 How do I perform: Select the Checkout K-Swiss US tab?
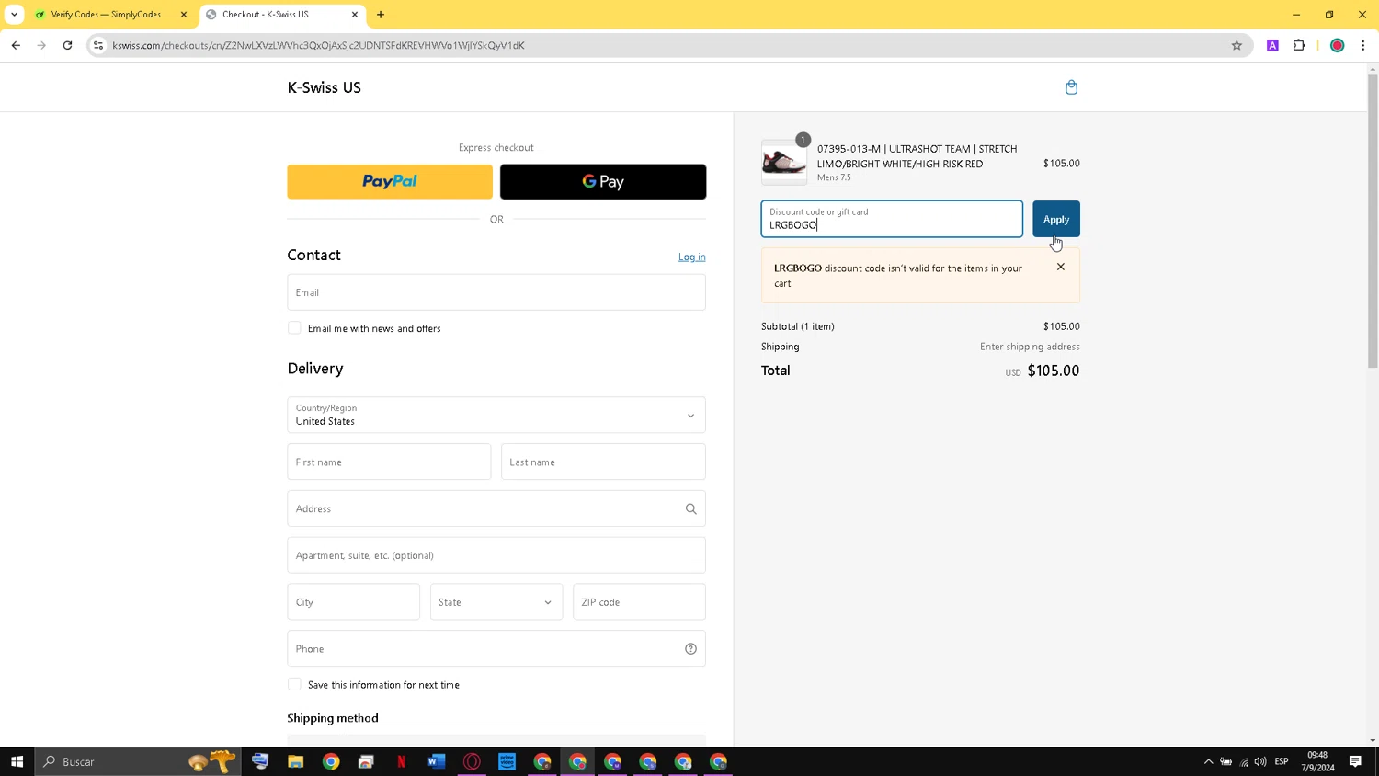pyautogui.click(x=276, y=15)
